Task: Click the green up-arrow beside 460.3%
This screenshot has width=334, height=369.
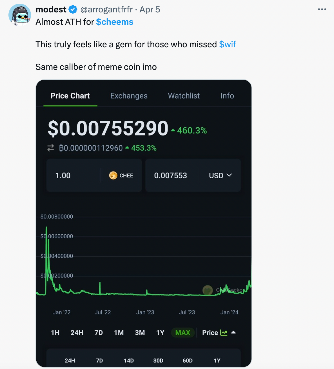Action: point(173,130)
